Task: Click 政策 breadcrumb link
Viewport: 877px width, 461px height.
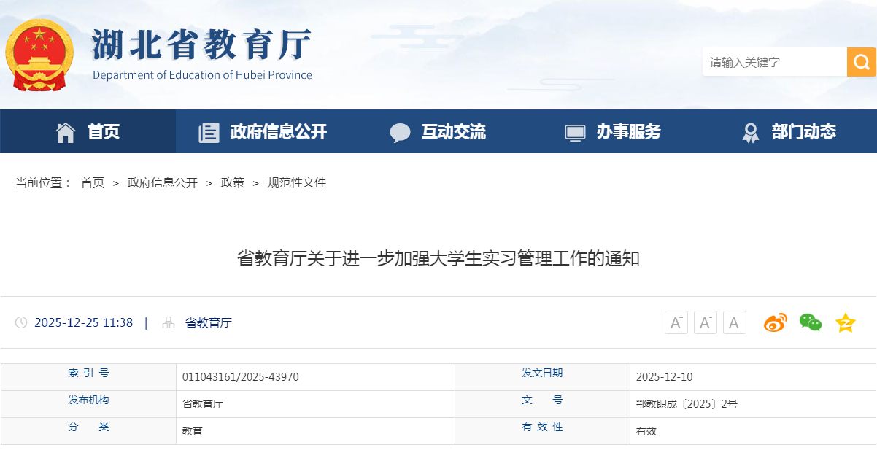Action: tap(233, 183)
